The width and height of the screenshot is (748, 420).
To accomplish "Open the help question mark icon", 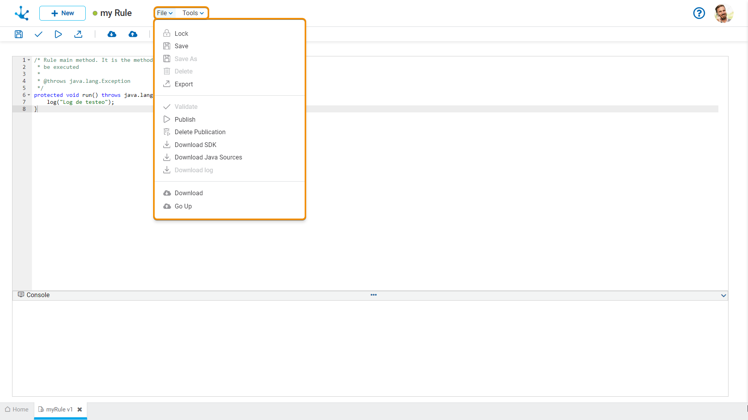I will coord(699,13).
